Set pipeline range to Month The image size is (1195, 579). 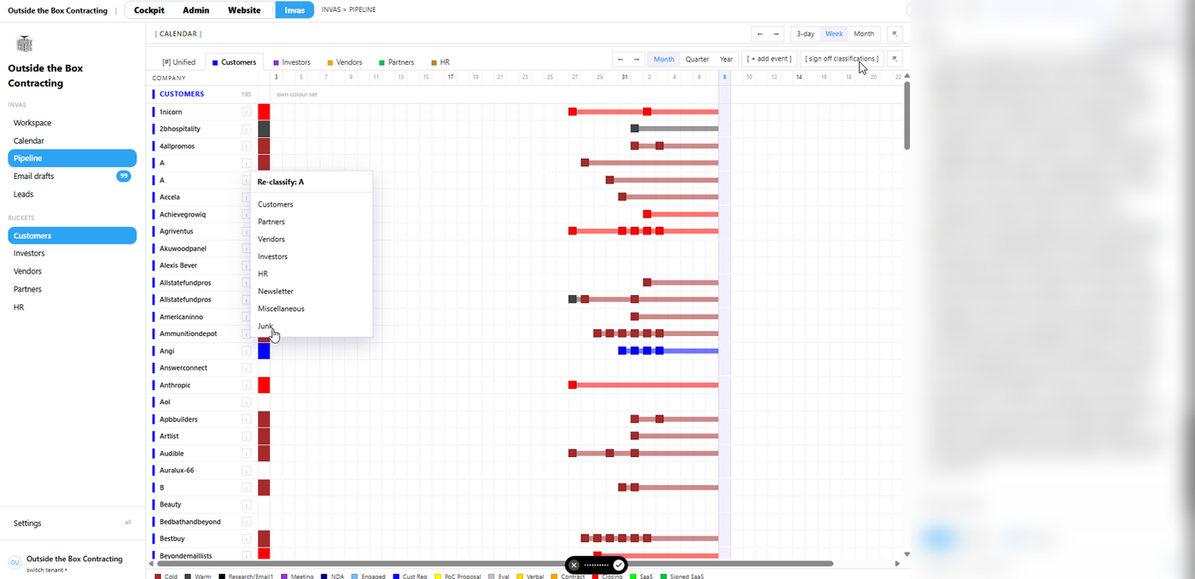[664, 59]
